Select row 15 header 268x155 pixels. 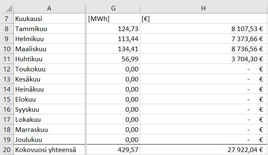click(7, 99)
